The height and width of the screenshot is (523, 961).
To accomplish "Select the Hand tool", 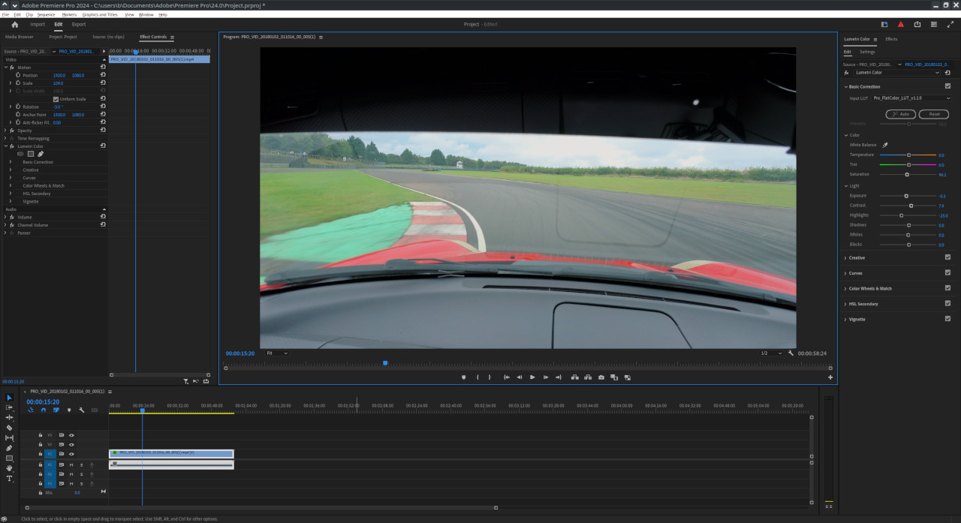I will tap(10, 468).
